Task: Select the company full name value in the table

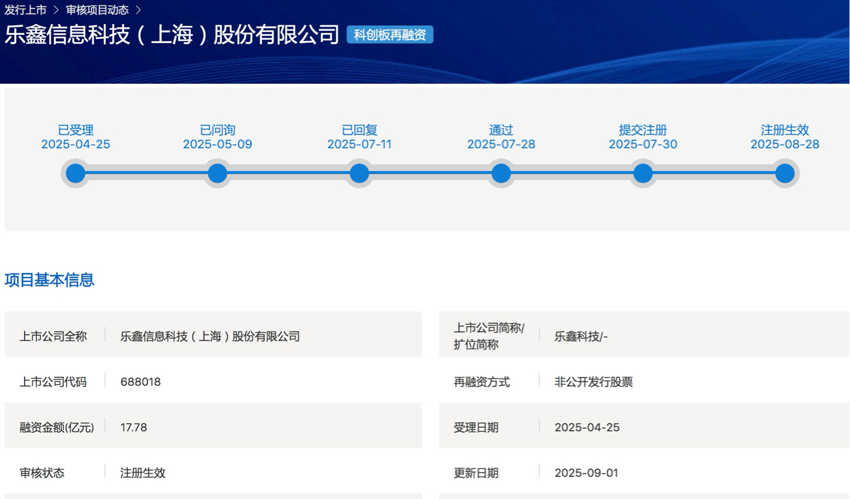Action: [x=210, y=337]
